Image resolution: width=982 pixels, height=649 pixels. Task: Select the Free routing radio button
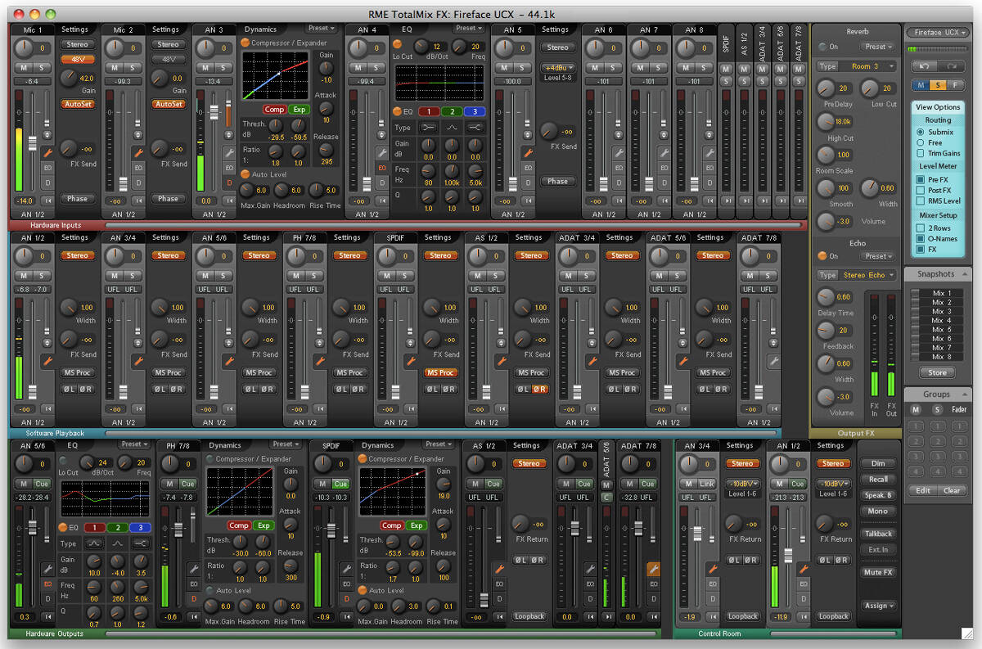point(921,142)
